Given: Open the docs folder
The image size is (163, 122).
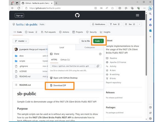Looking at the screenshot, I should (x=21, y=56).
